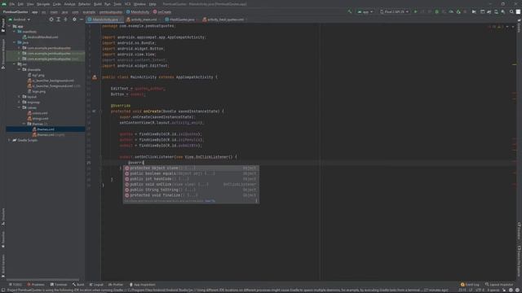Select the highlighted themes.xml file
Screen dimensions: 522x293
pos(46,129)
